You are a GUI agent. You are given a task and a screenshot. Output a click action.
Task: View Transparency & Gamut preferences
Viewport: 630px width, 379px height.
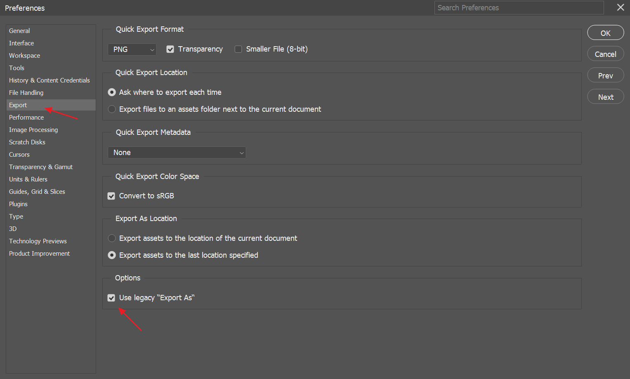pos(40,167)
